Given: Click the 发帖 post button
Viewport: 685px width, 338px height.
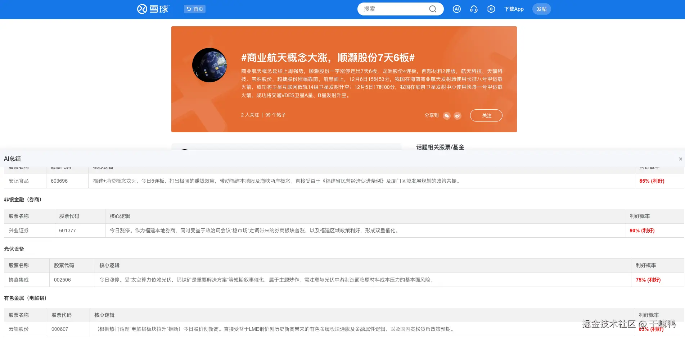Looking at the screenshot, I should [x=541, y=9].
